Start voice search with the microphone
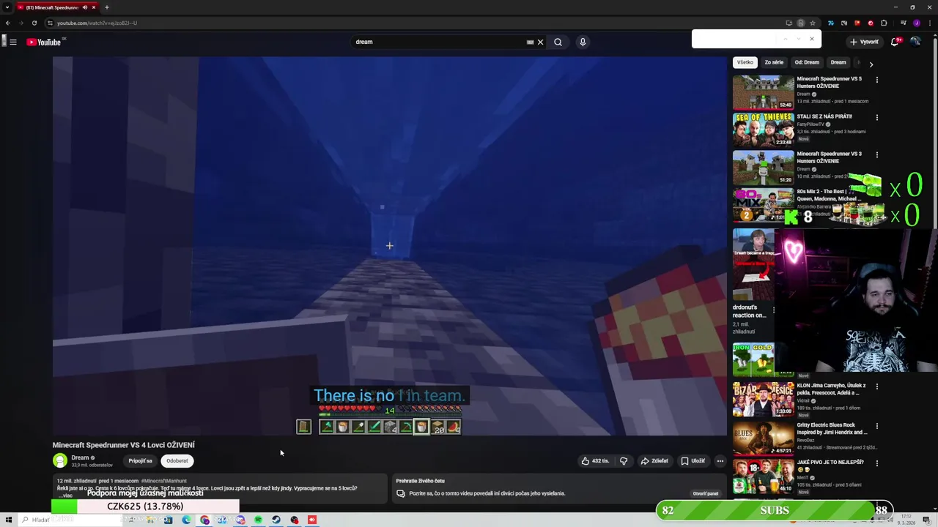Image resolution: width=938 pixels, height=527 pixels. (583, 42)
